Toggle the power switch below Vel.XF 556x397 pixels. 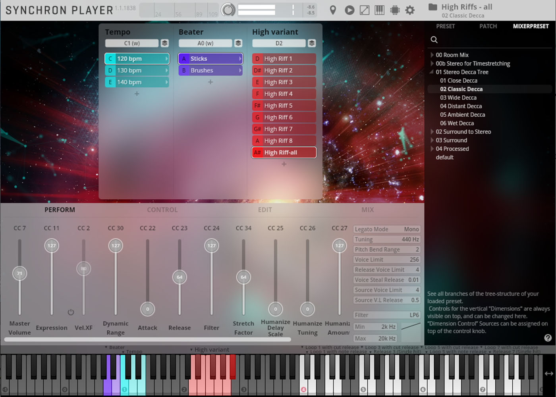click(71, 312)
